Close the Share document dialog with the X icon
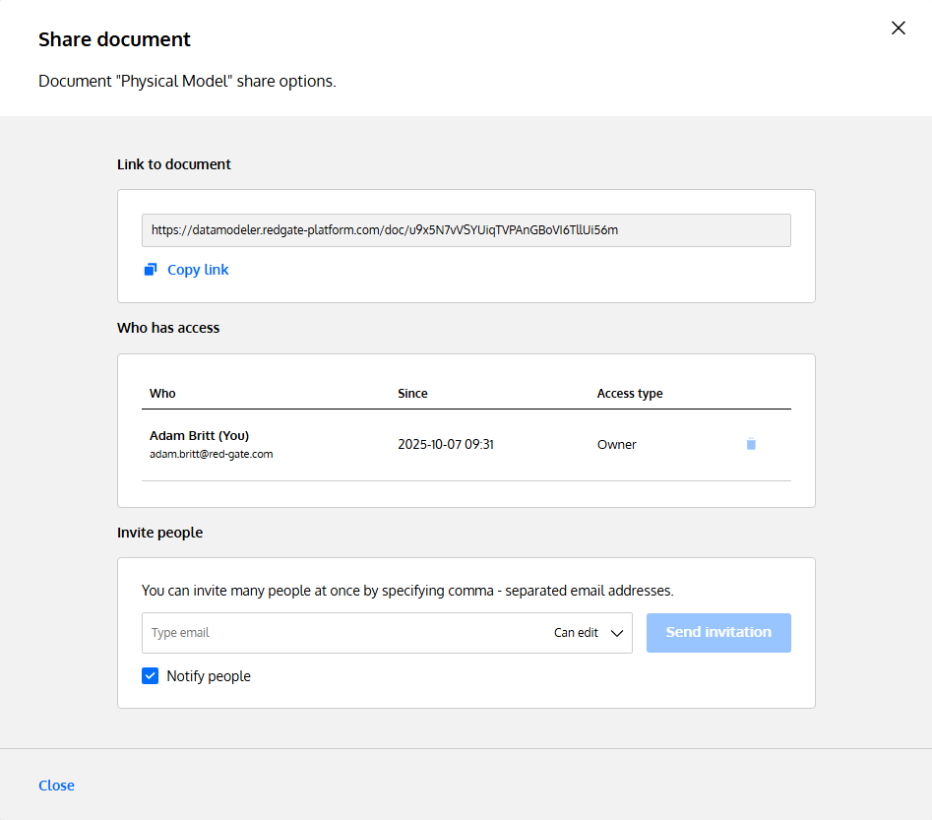This screenshot has width=932, height=820. (x=898, y=29)
